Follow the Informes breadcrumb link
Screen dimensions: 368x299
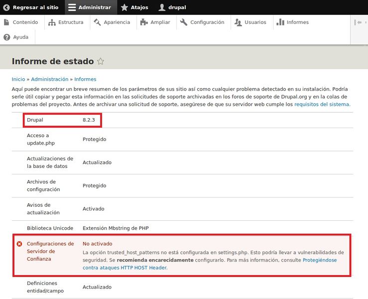click(x=85, y=79)
